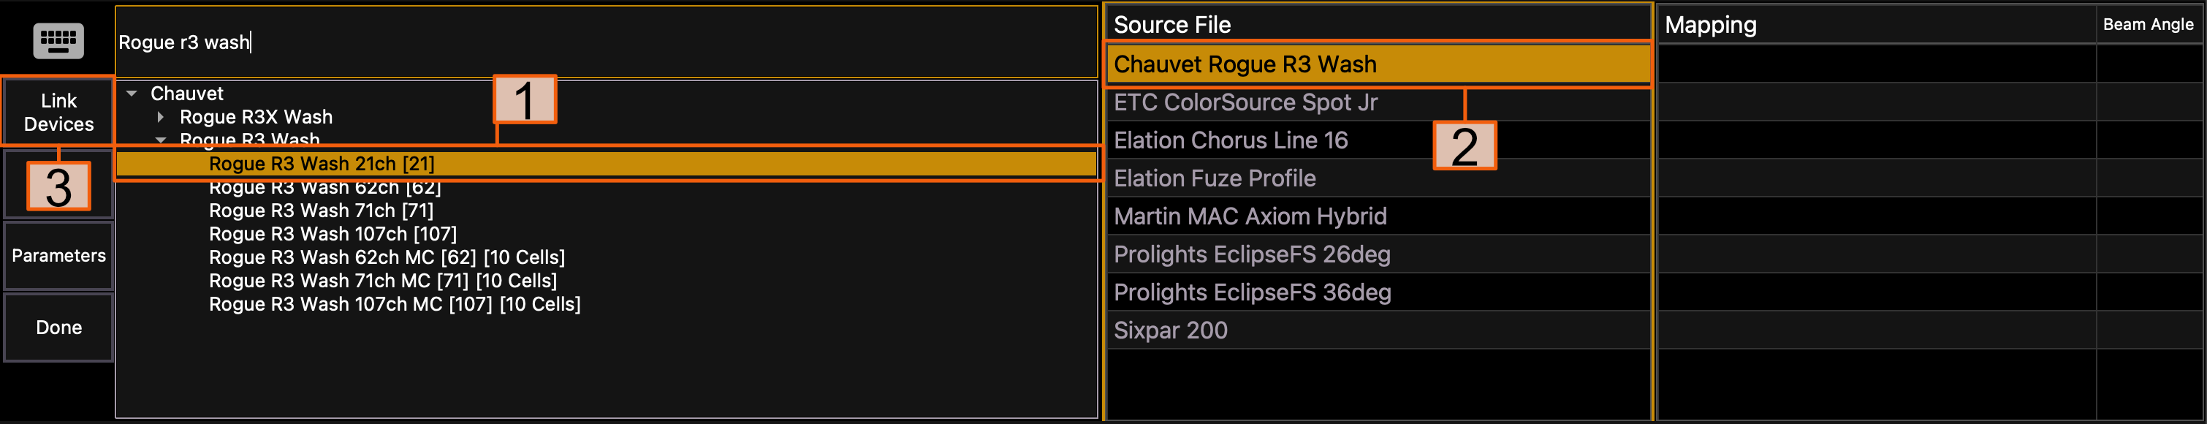Image resolution: width=2207 pixels, height=424 pixels.
Task: Expand the Rogue R3X Wash node
Action: [160, 118]
